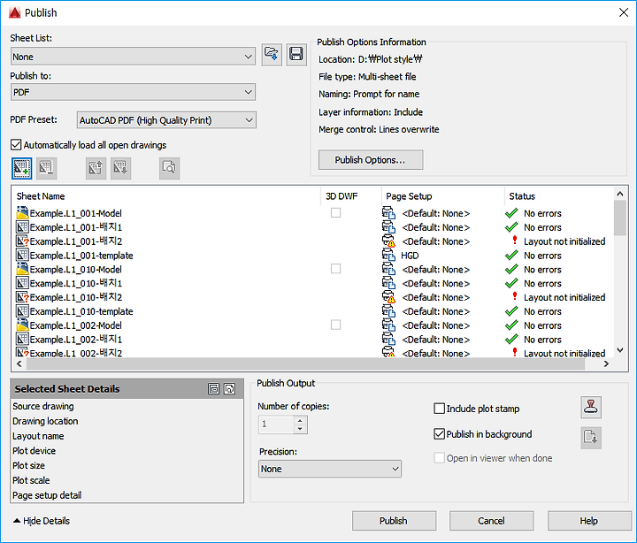Click the Publish button
This screenshot has height=543, width=637.
(394, 521)
